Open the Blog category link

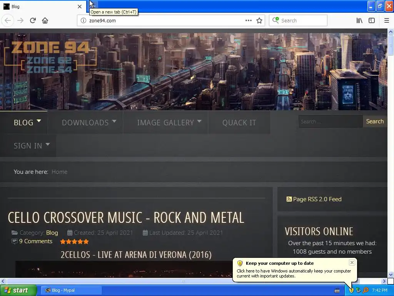point(52,233)
